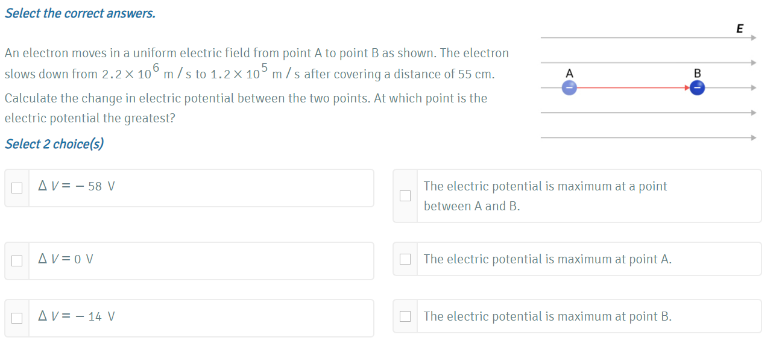The width and height of the screenshot is (782, 364).
Task: Click text 'maximum at a point between A and B'
Action: point(545,196)
